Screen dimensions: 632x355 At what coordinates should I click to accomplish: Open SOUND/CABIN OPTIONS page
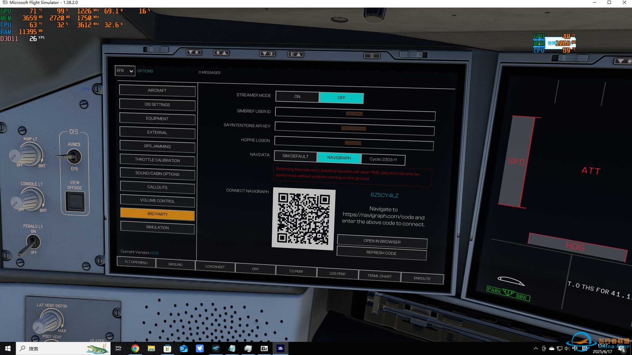(157, 174)
